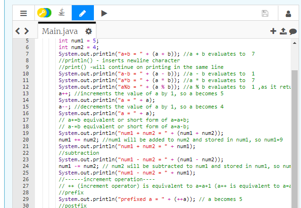Screen dimensions: 301x208
Task: Open the user profile icon
Action: pyautogui.click(x=288, y=13)
